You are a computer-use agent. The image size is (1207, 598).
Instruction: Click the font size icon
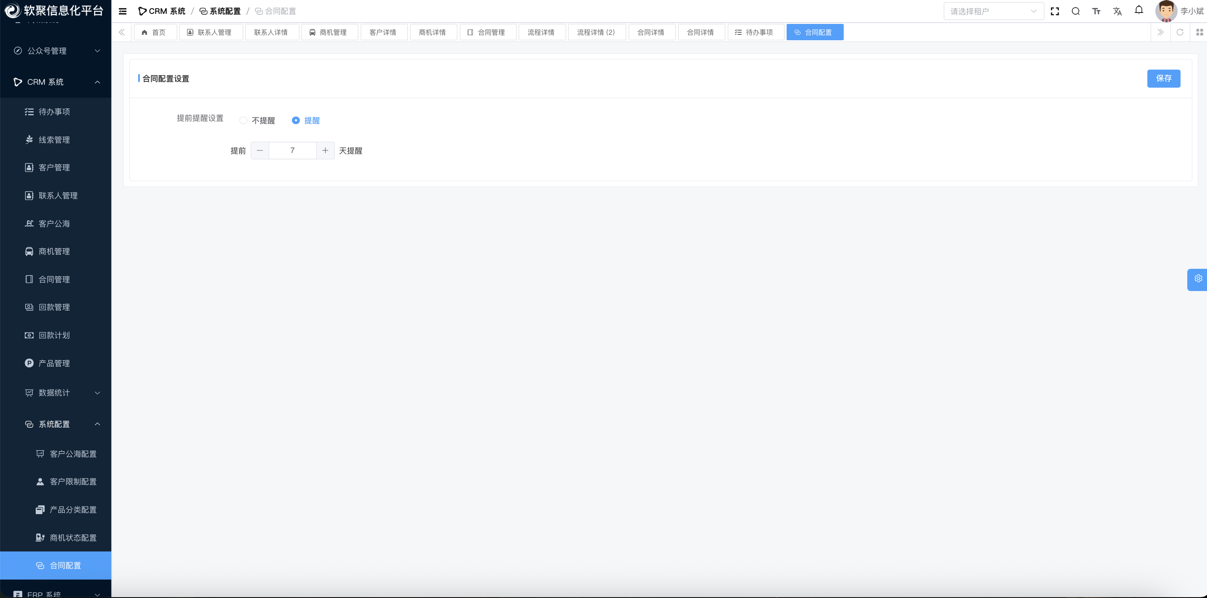click(x=1096, y=11)
